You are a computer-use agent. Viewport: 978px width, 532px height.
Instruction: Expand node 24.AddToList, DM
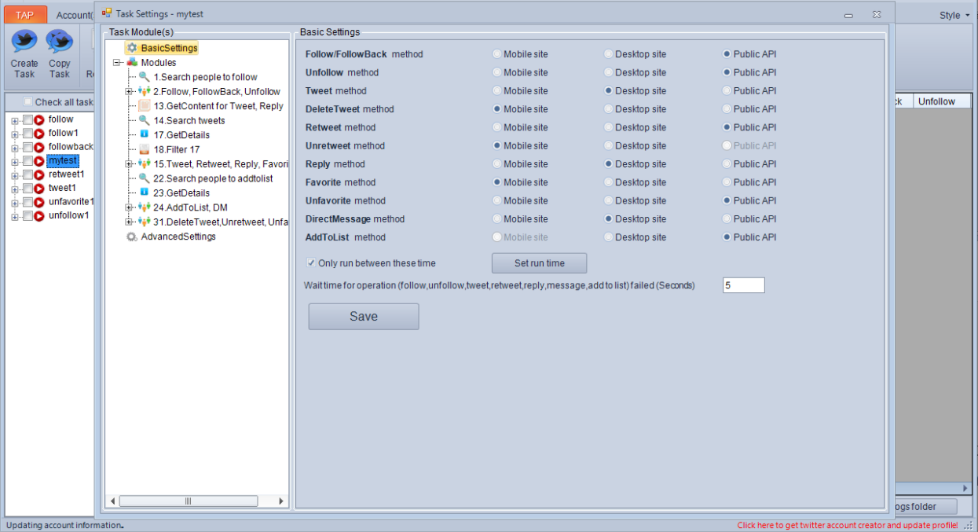pyautogui.click(x=130, y=207)
